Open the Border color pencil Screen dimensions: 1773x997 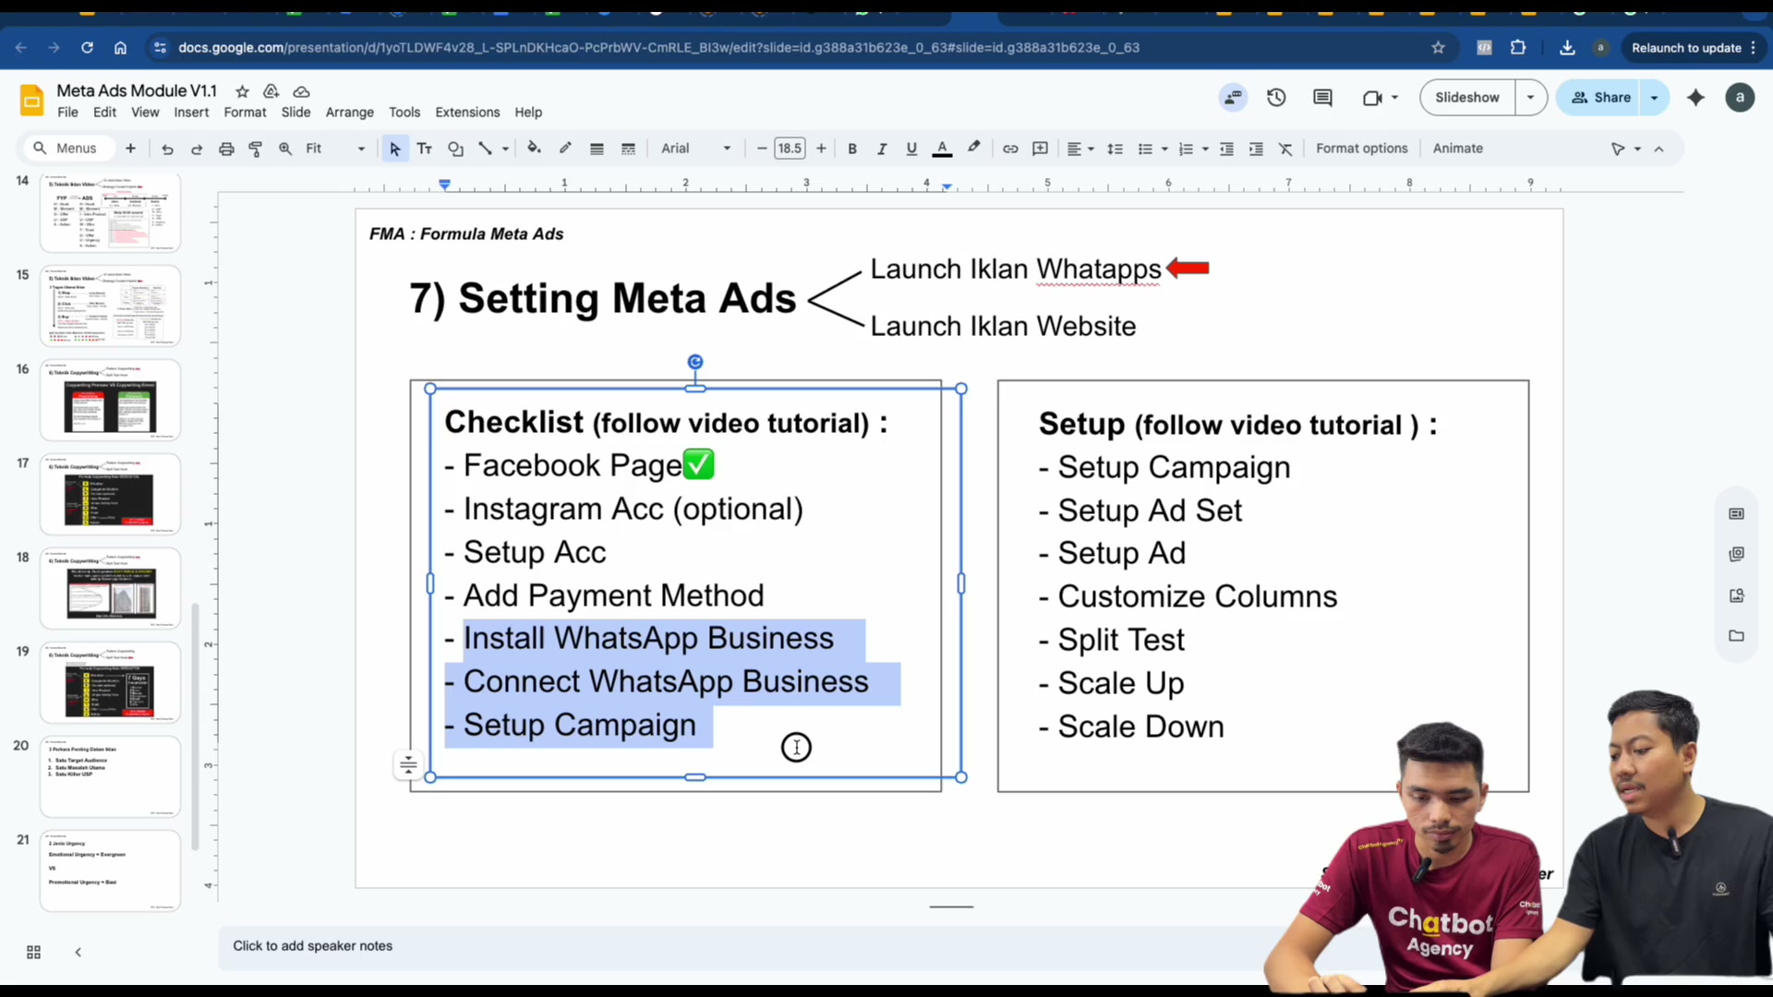(x=565, y=149)
